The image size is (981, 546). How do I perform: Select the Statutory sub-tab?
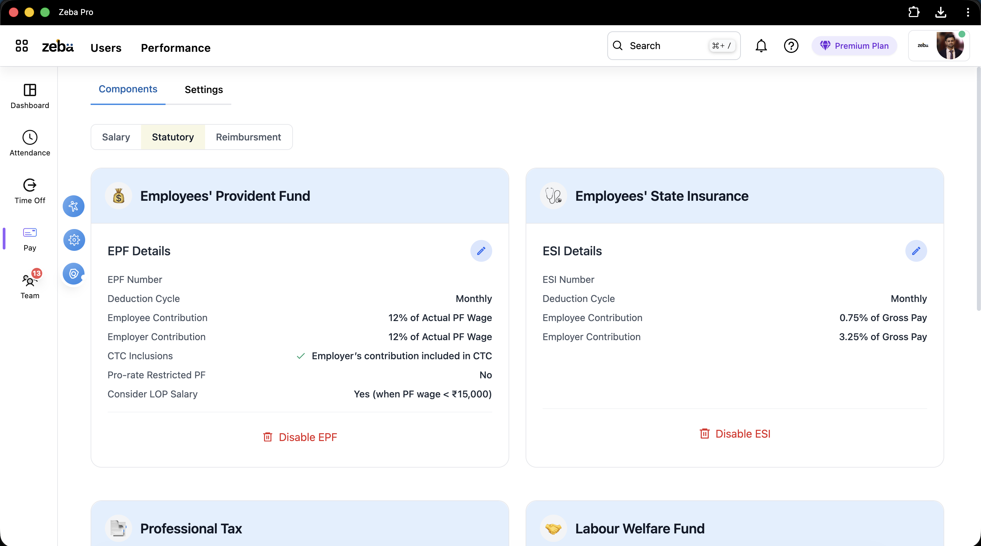[173, 137]
